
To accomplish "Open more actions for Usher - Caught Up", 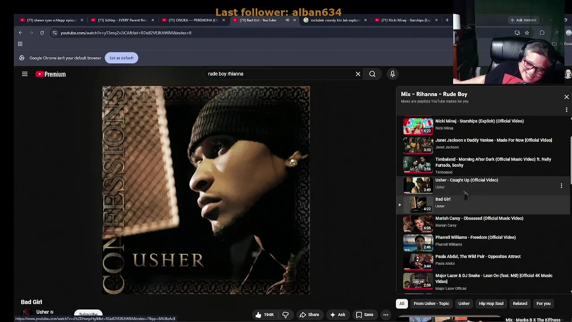I will tap(561, 186).
